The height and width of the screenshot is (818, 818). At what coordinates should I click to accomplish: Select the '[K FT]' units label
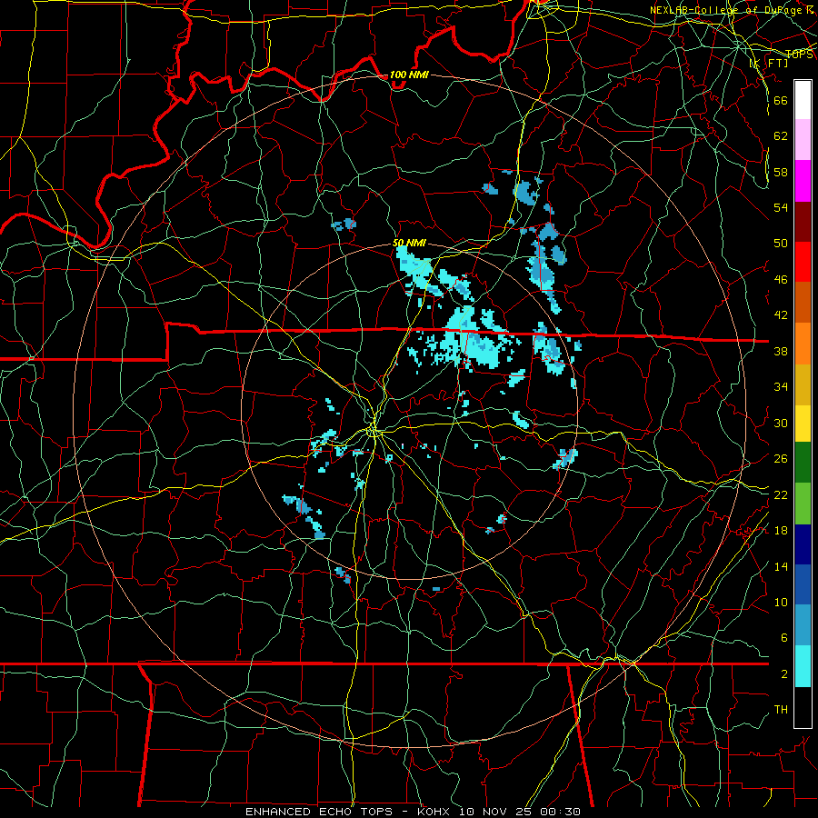coord(770,63)
